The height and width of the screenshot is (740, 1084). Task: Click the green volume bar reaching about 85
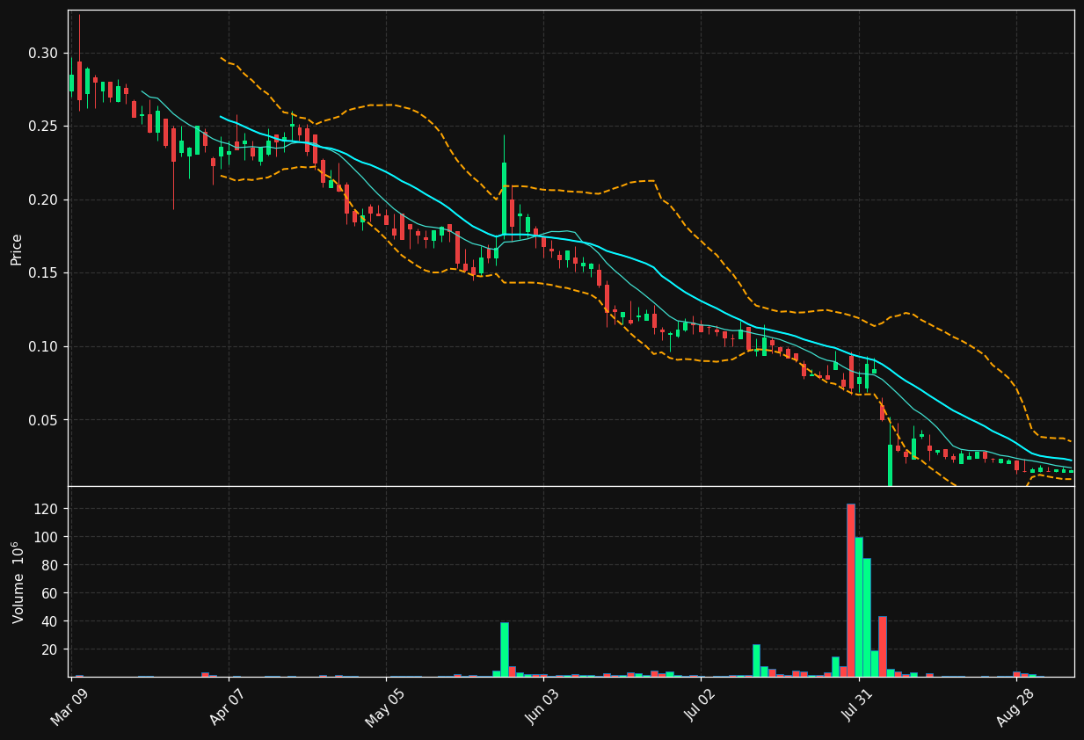867,618
